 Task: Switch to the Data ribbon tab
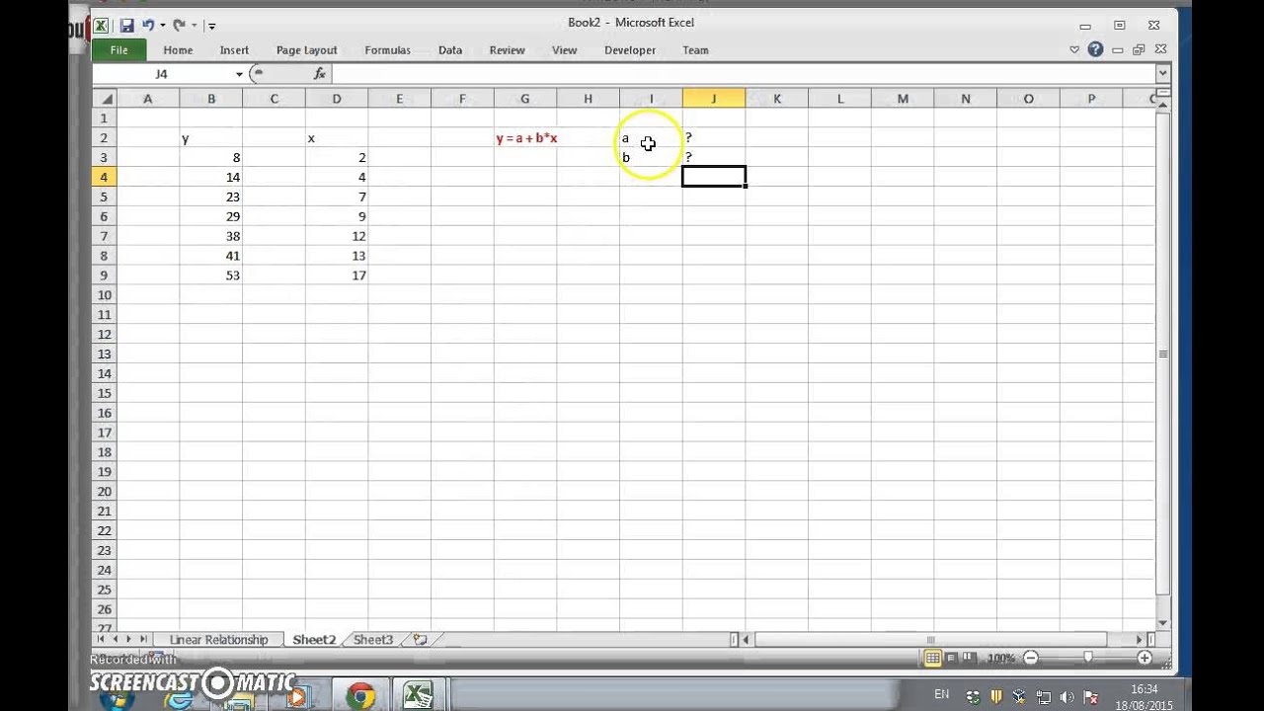(x=450, y=50)
